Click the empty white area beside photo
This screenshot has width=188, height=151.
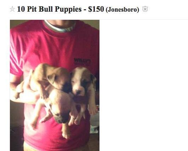(144, 85)
